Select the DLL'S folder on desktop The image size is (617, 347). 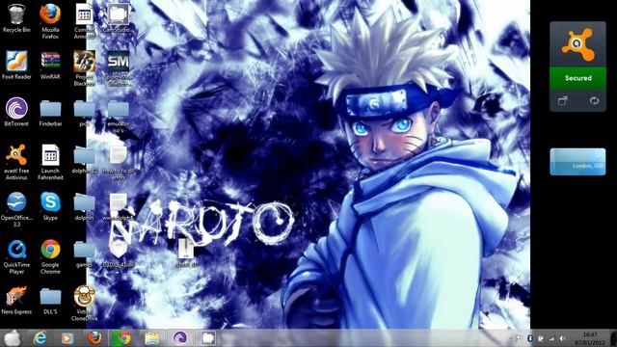click(x=50, y=301)
